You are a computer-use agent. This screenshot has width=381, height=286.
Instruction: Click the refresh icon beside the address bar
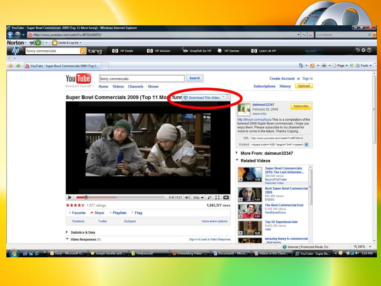click(x=304, y=35)
